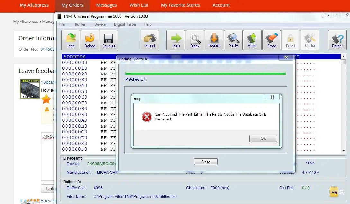
Task: Click the Load file toolbar icon
Action: [70, 40]
